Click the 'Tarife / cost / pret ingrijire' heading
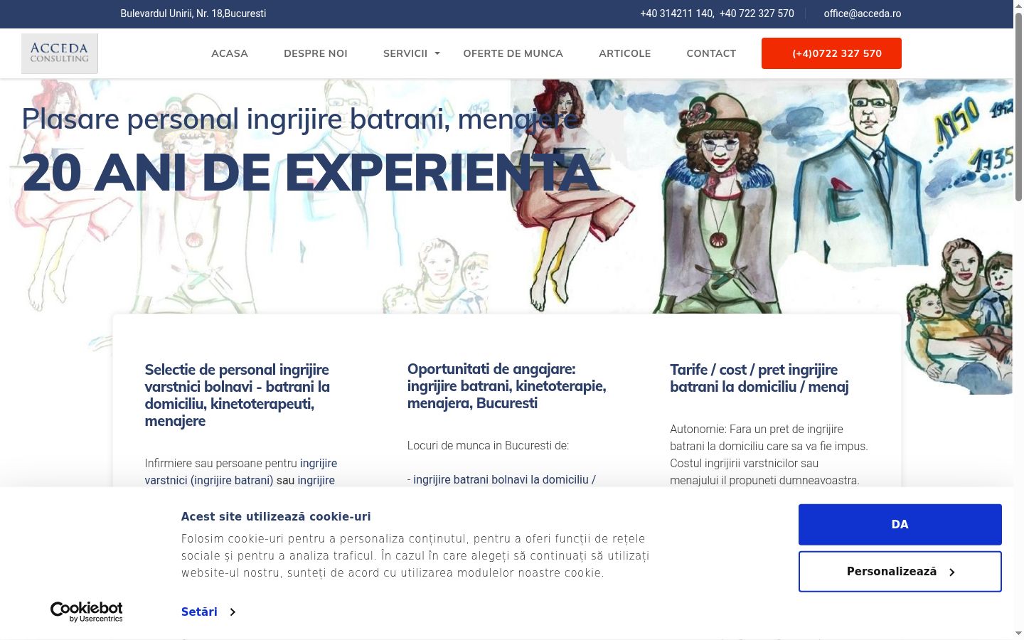This screenshot has height=640, width=1024. click(x=759, y=378)
